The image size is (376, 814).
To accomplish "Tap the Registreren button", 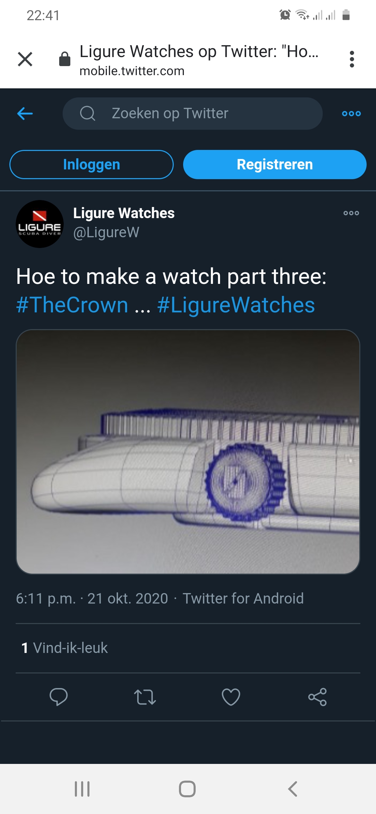I will point(275,165).
